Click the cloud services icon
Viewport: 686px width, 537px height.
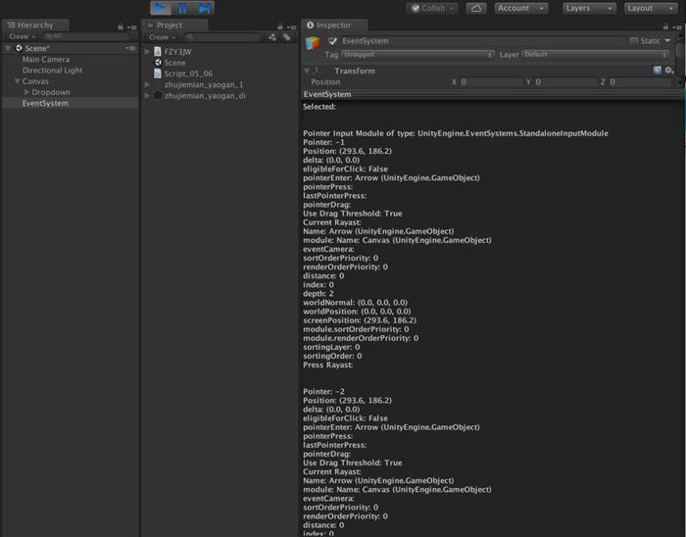point(476,8)
